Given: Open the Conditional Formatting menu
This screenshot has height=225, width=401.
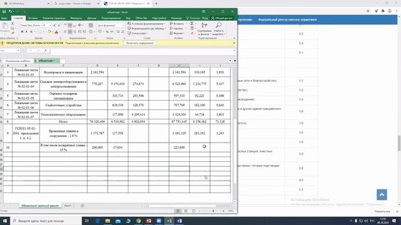Looking at the screenshot, I should point(147,24).
